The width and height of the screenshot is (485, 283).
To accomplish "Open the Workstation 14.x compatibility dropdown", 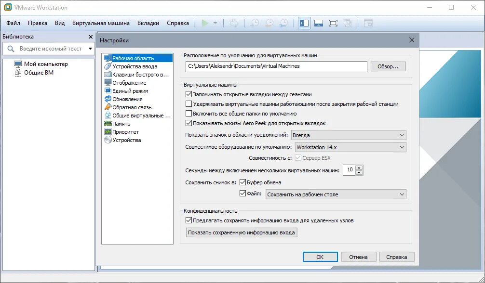I will click(351, 147).
